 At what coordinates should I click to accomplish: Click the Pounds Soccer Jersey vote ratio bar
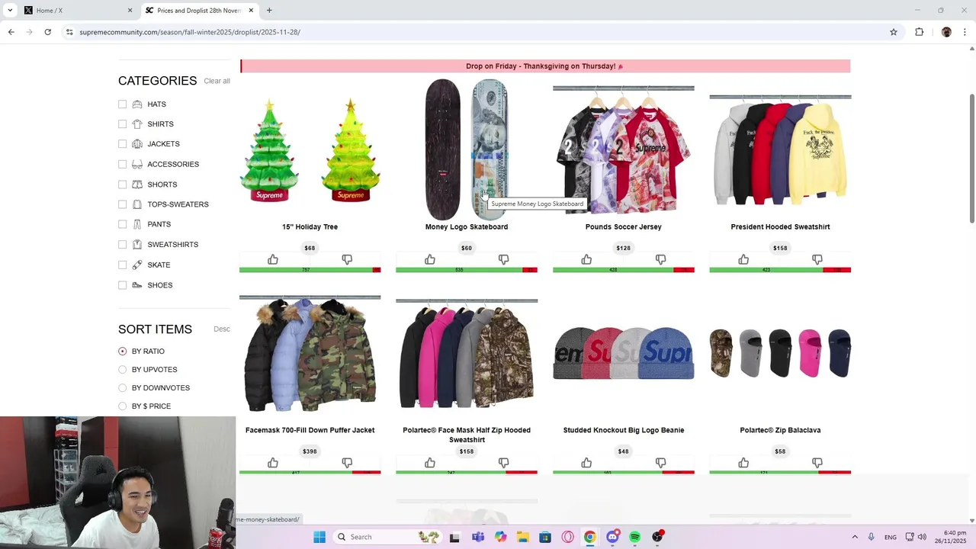(623, 270)
